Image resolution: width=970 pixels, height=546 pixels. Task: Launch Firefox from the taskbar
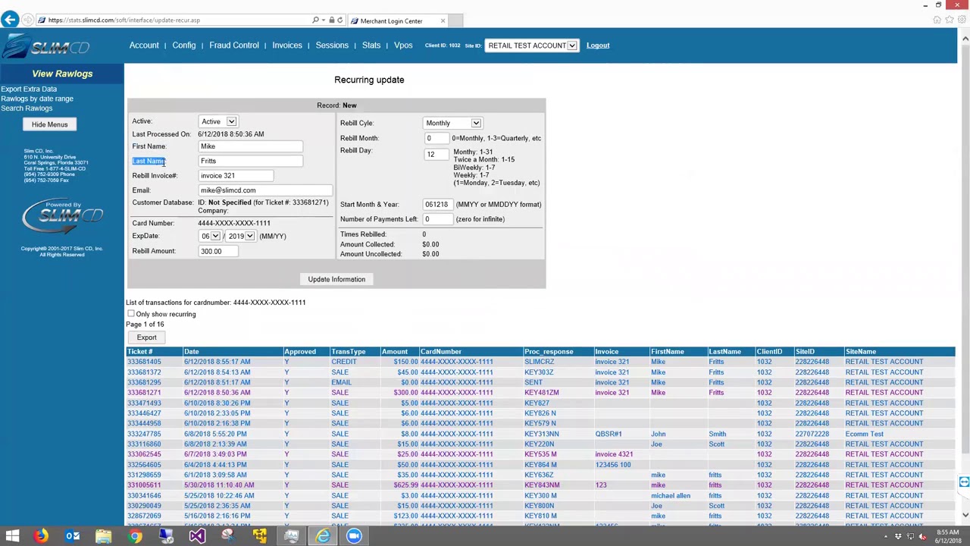pyautogui.click(x=41, y=536)
